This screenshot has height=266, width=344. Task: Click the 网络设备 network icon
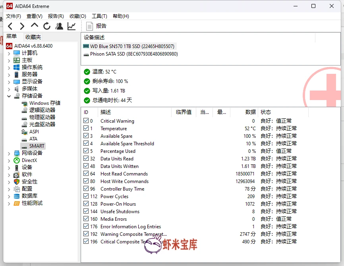click(17, 153)
